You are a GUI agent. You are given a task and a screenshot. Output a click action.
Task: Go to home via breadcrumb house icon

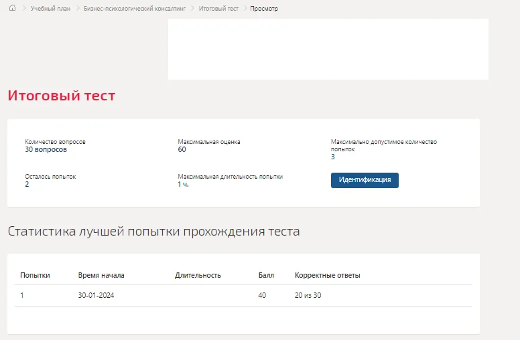(12, 8)
